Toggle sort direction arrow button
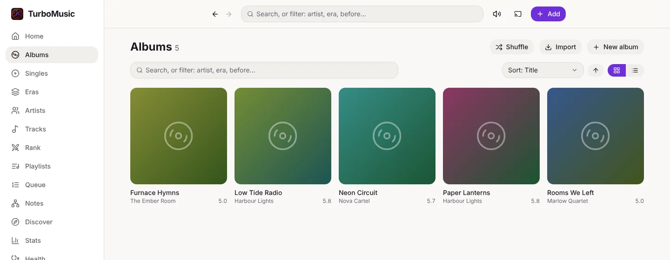The width and height of the screenshot is (670, 260). pyautogui.click(x=596, y=70)
